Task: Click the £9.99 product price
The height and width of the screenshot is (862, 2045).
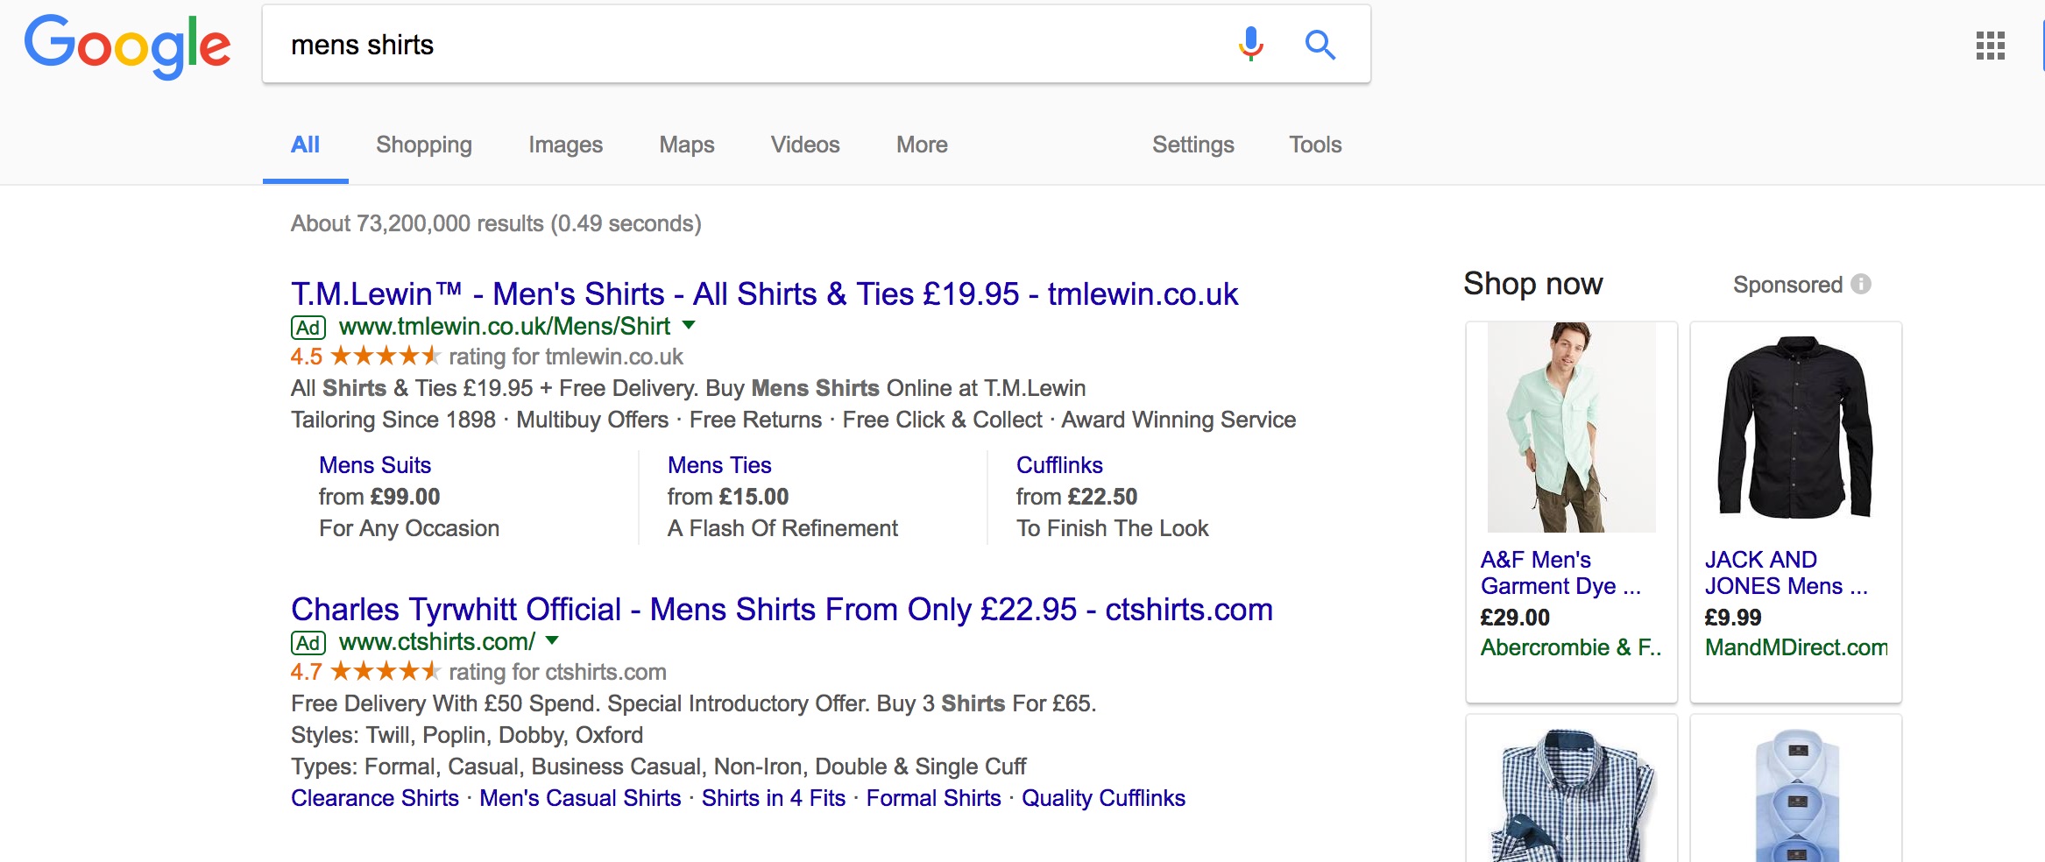Action: 1732,618
